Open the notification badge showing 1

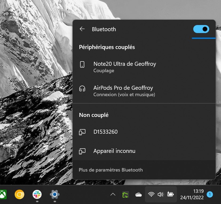tap(210, 194)
